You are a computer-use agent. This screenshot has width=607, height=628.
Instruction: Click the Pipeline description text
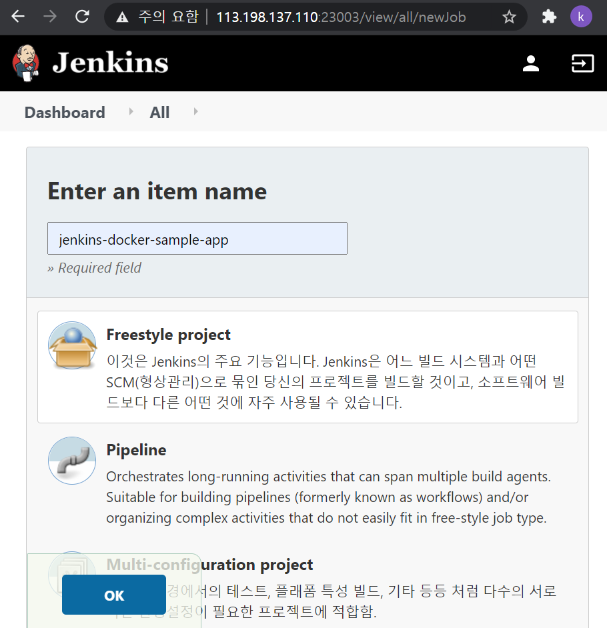tap(328, 497)
